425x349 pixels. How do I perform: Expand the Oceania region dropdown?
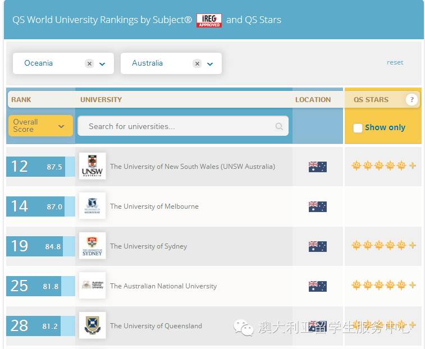point(102,64)
